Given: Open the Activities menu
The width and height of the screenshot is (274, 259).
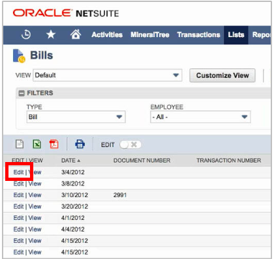Looking at the screenshot, I should (107, 34).
